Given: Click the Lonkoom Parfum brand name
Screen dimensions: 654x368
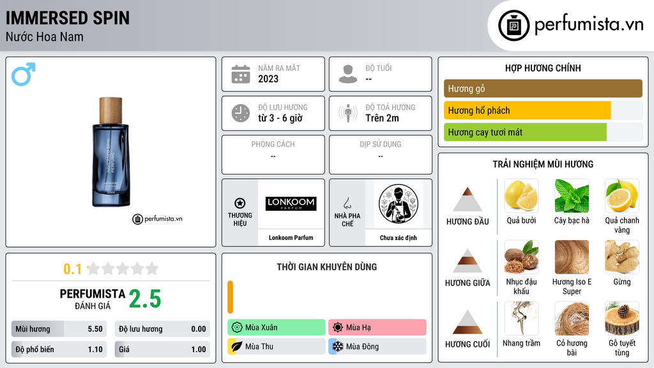Looking at the screenshot, I should 291,238.
